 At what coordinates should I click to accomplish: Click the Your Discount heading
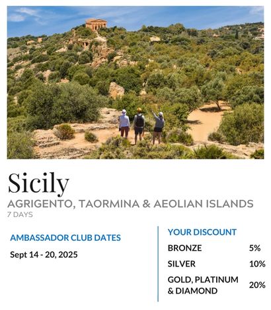(x=202, y=232)
